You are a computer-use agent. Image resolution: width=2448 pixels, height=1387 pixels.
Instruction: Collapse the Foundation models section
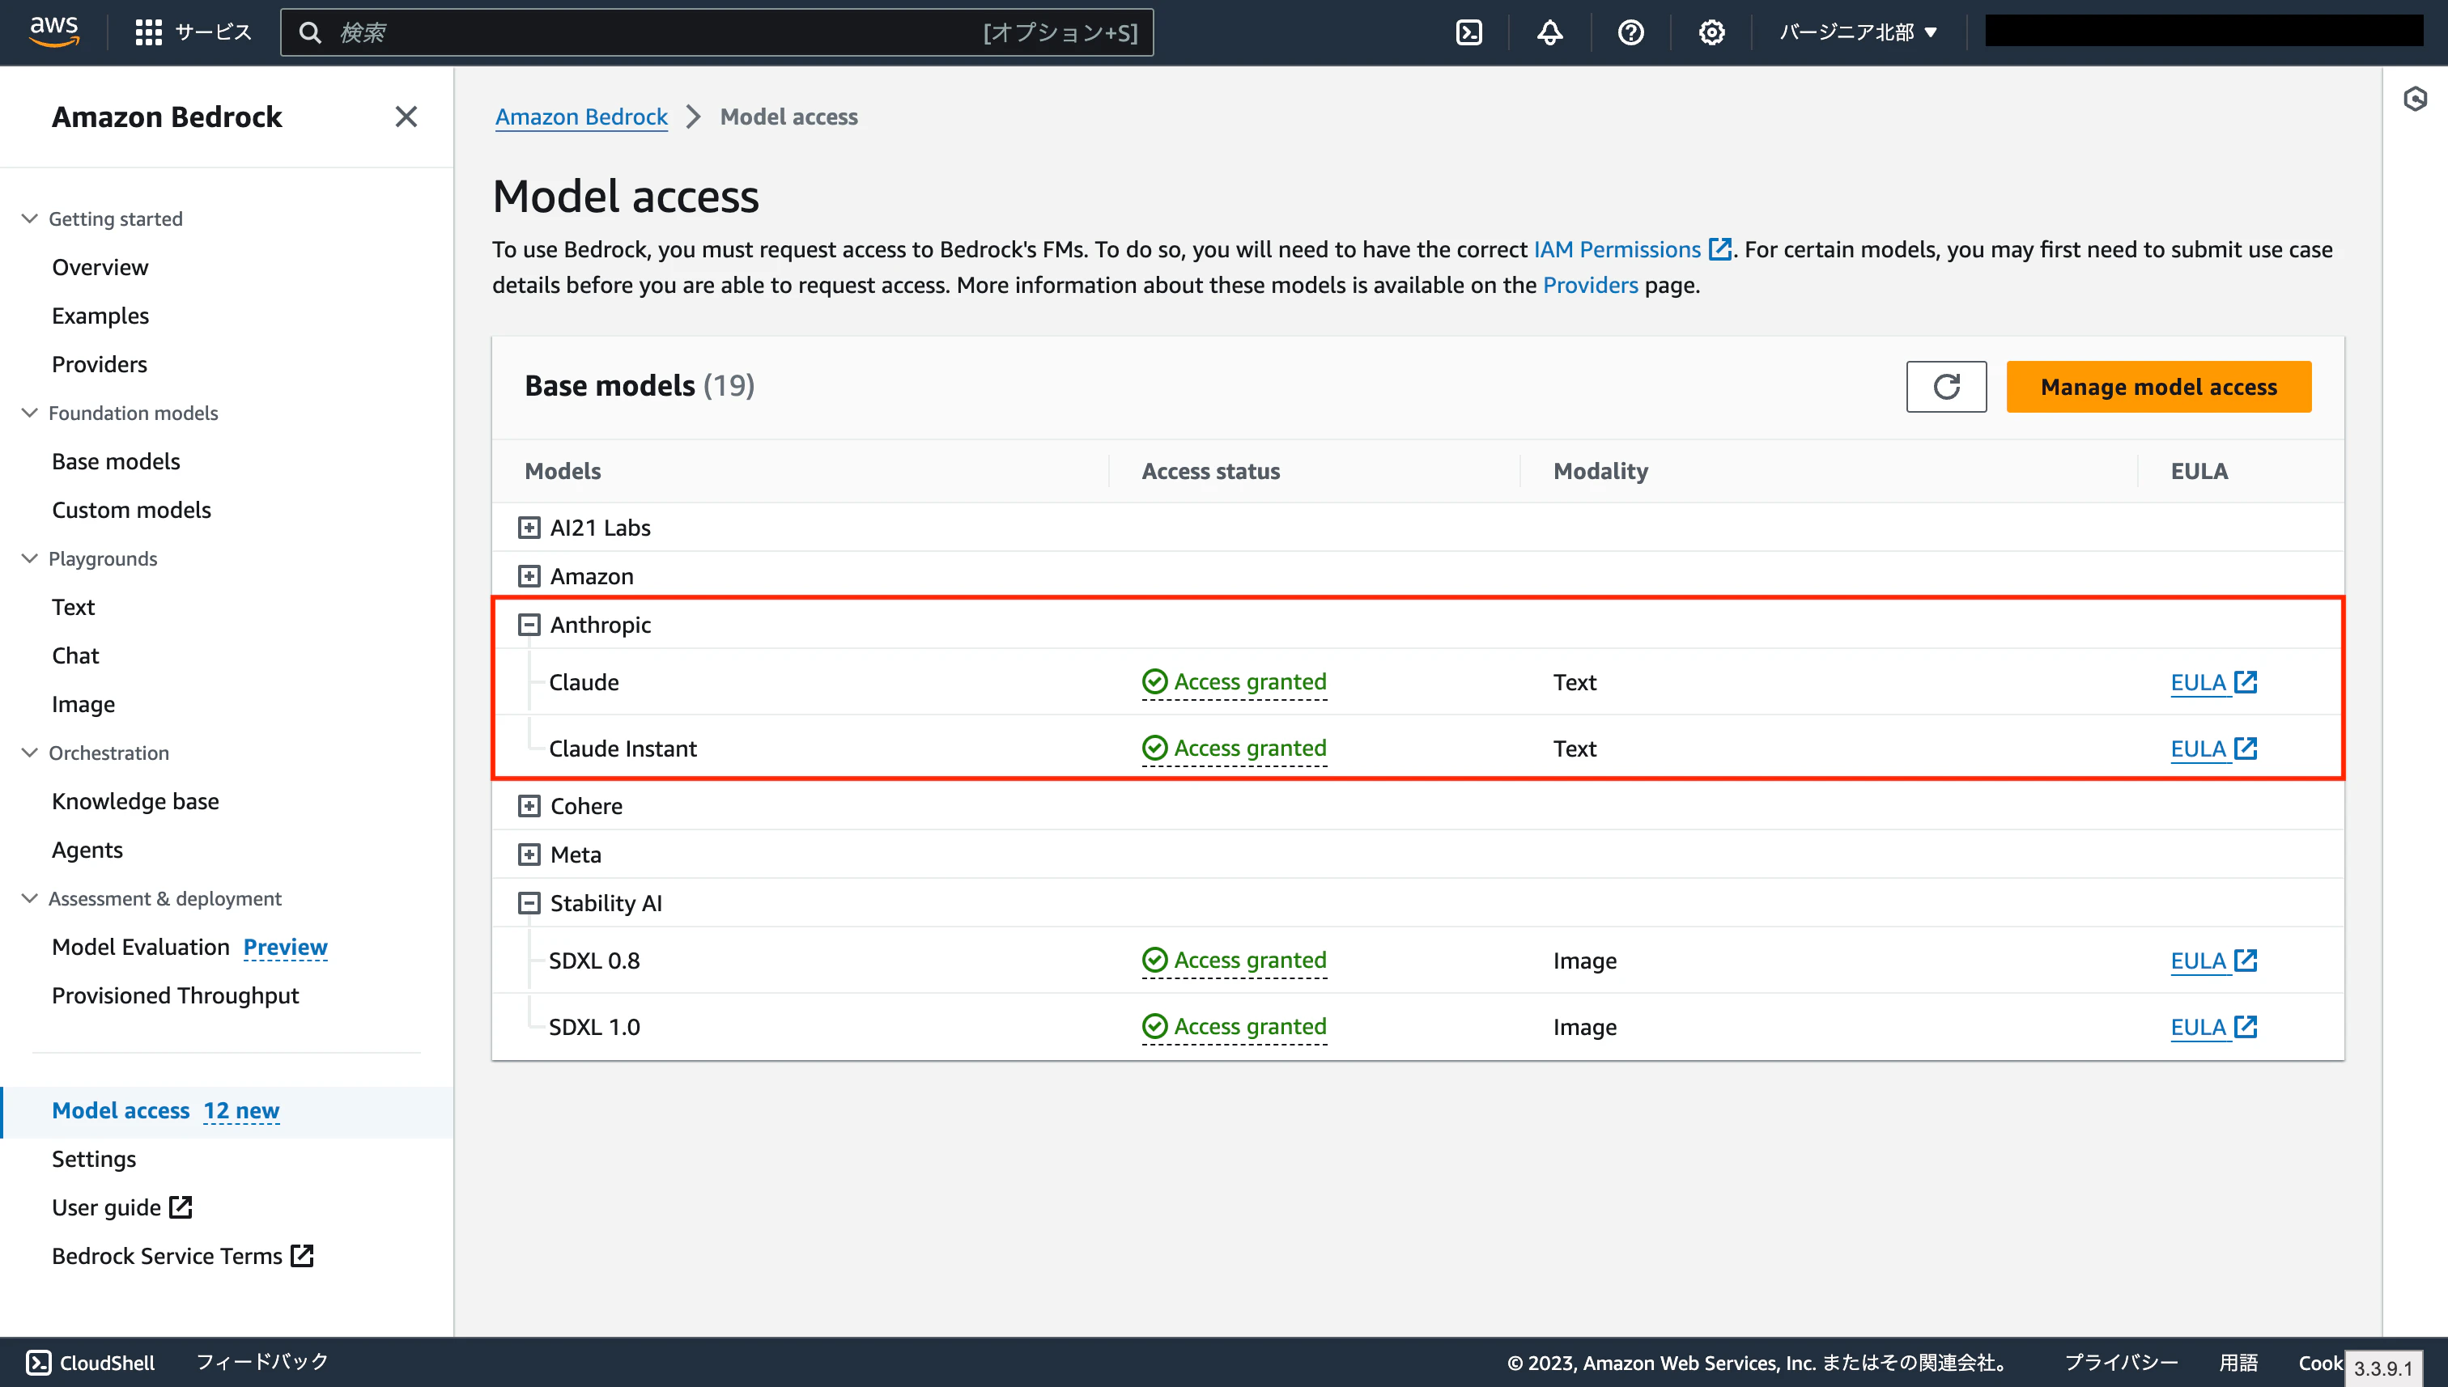[29, 413]
